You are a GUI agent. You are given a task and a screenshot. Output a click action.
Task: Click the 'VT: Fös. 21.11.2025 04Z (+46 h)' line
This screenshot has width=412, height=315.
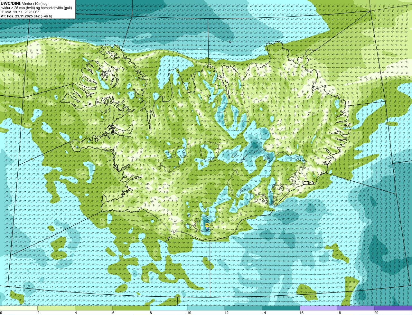26,16
